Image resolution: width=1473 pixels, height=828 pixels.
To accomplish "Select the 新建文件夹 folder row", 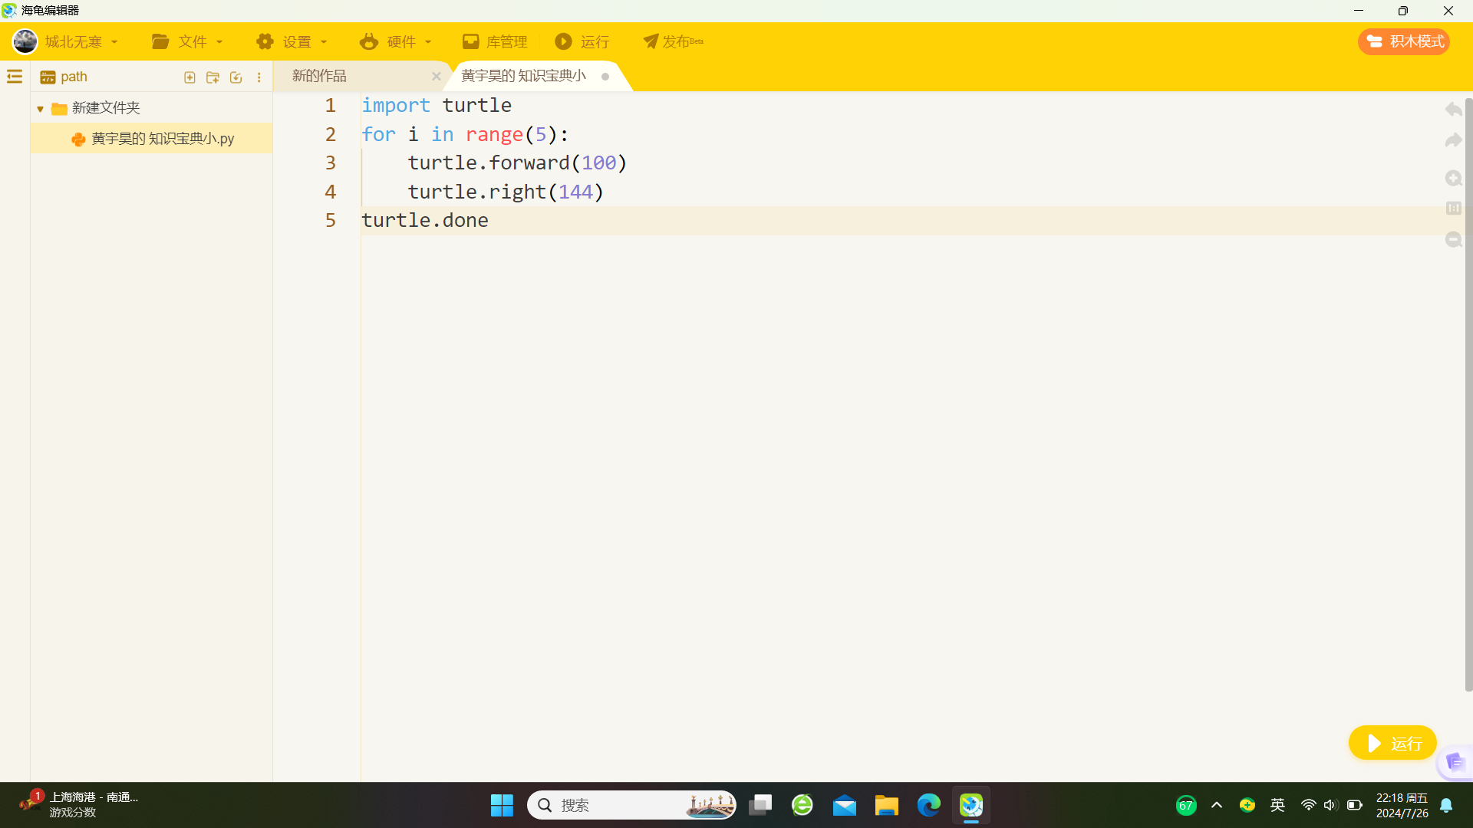I will point(152,108).
